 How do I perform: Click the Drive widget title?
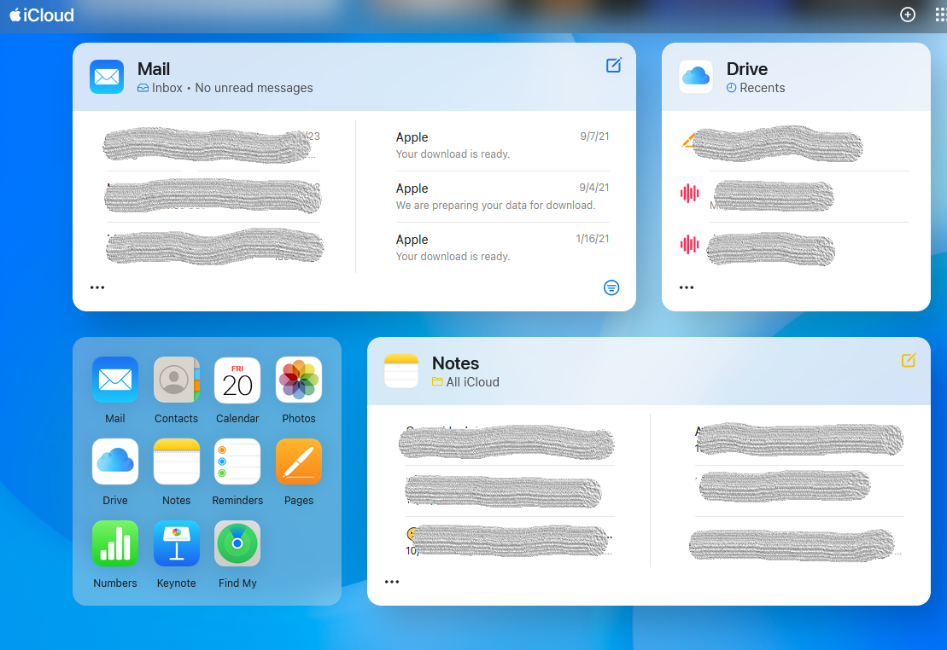point(747,69)
